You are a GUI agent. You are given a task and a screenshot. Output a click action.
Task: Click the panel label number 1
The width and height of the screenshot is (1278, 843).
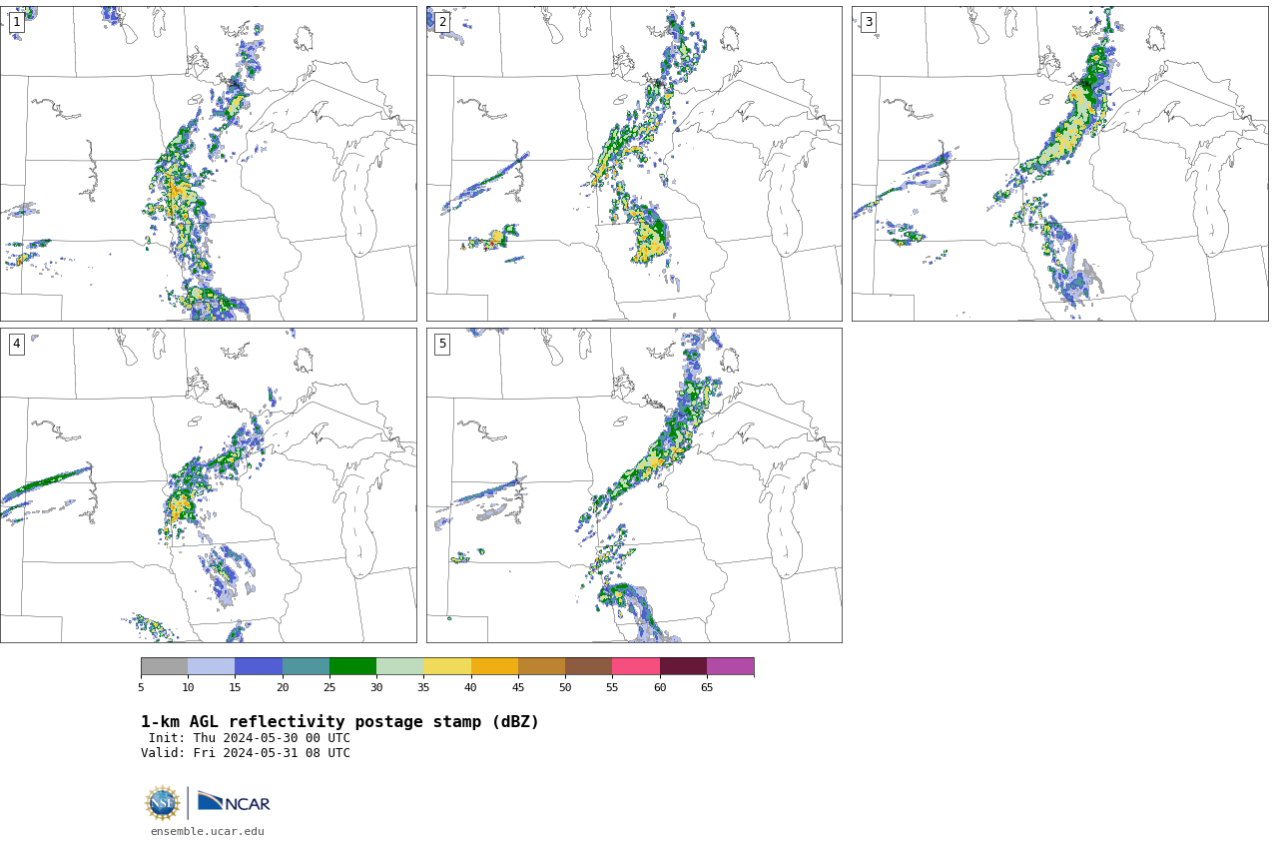[16, 22]
